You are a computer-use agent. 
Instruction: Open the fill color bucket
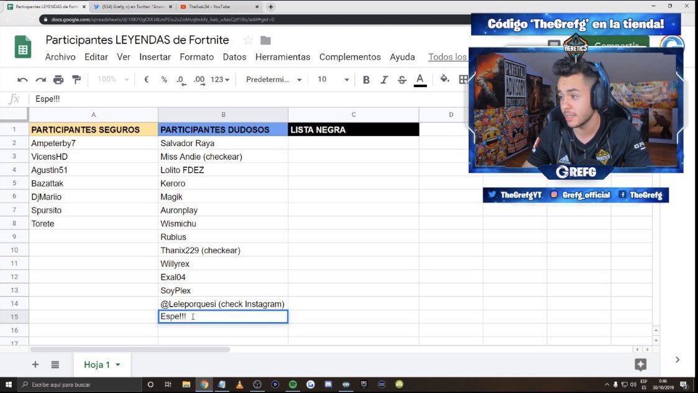444,80
